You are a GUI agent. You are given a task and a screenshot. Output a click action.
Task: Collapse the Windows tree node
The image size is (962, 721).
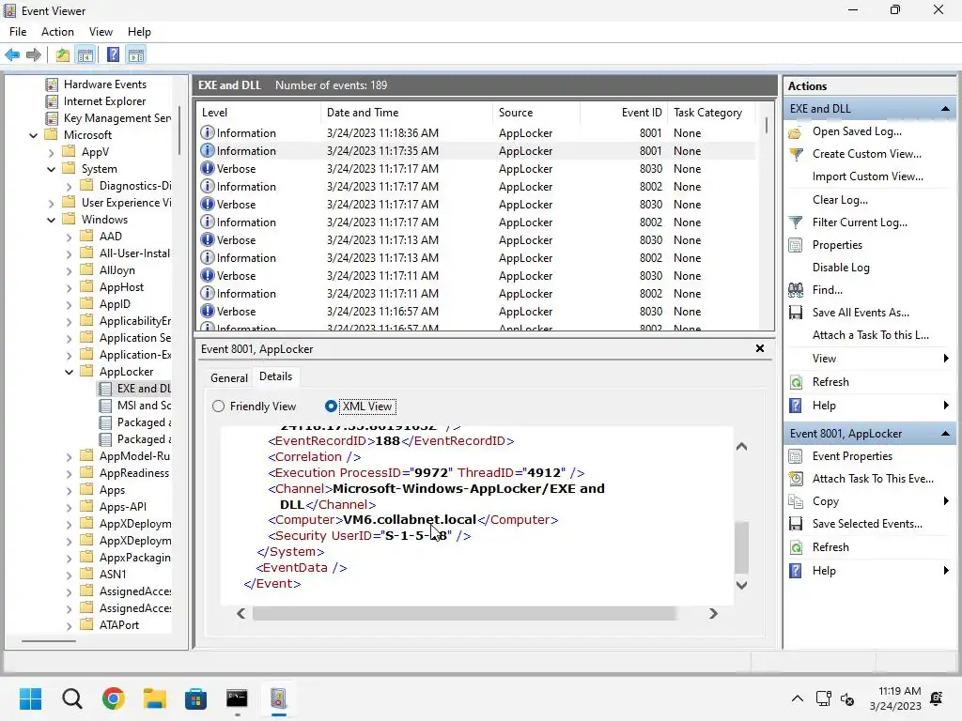pyautogui.click(x=51, y=220)
